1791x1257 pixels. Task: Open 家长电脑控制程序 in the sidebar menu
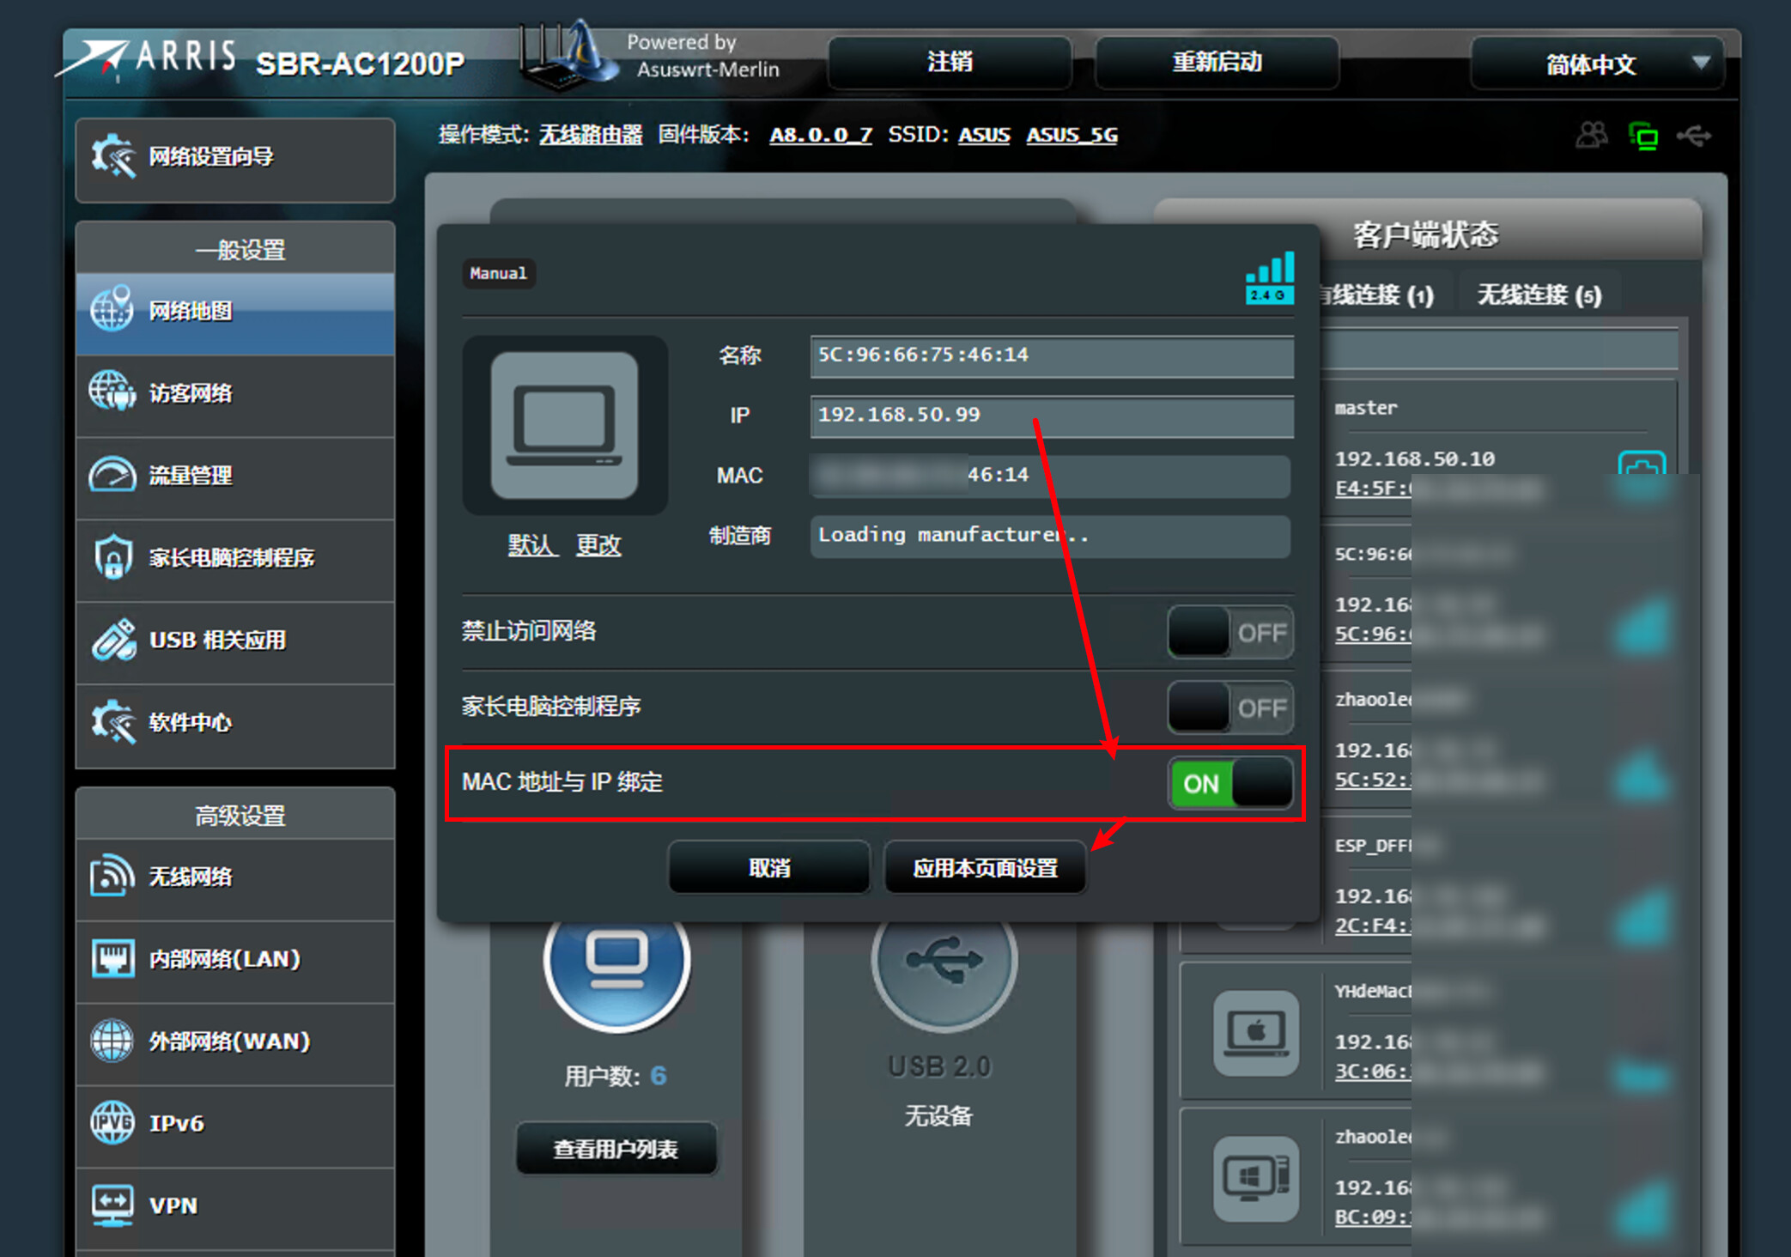(x=234, y=559)
